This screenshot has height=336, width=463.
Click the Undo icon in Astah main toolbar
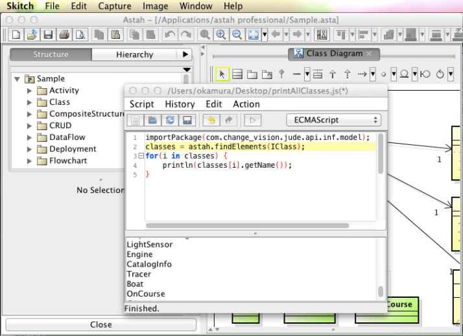coord(170,35)
